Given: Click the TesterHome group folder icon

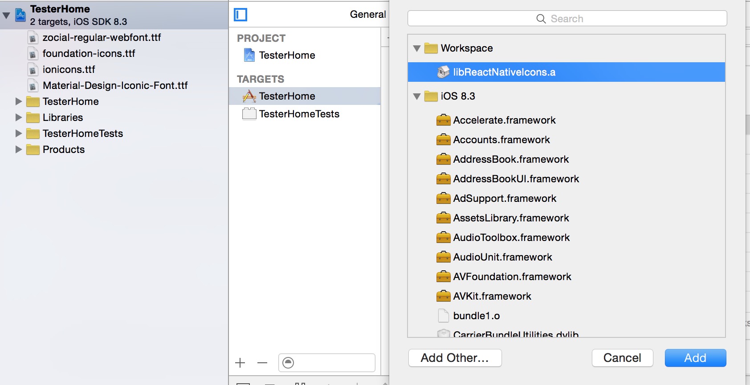Looking at the screenshot, I should click(33, 102).
